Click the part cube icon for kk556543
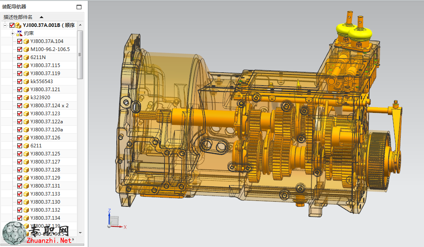The height and width of the screenshot is (247, 424). tap(26, 82)
